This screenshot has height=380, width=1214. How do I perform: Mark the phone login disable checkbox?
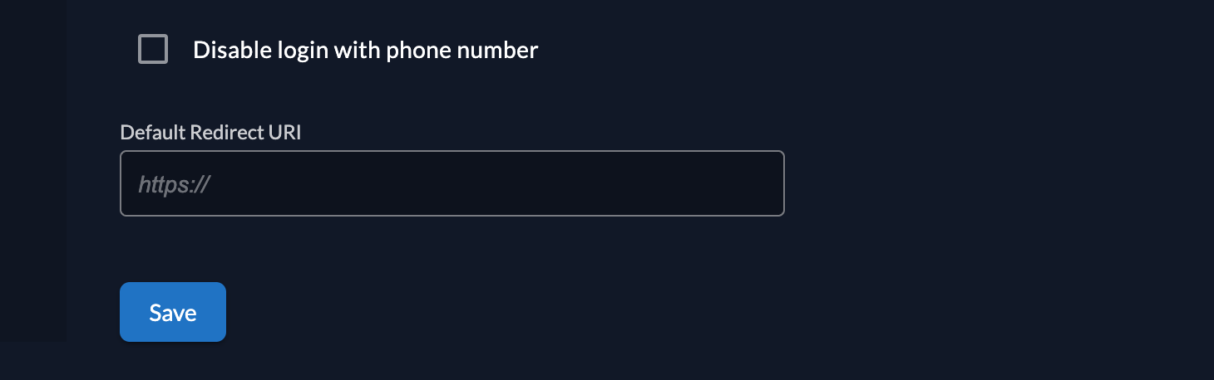click(x=153, y=50)
